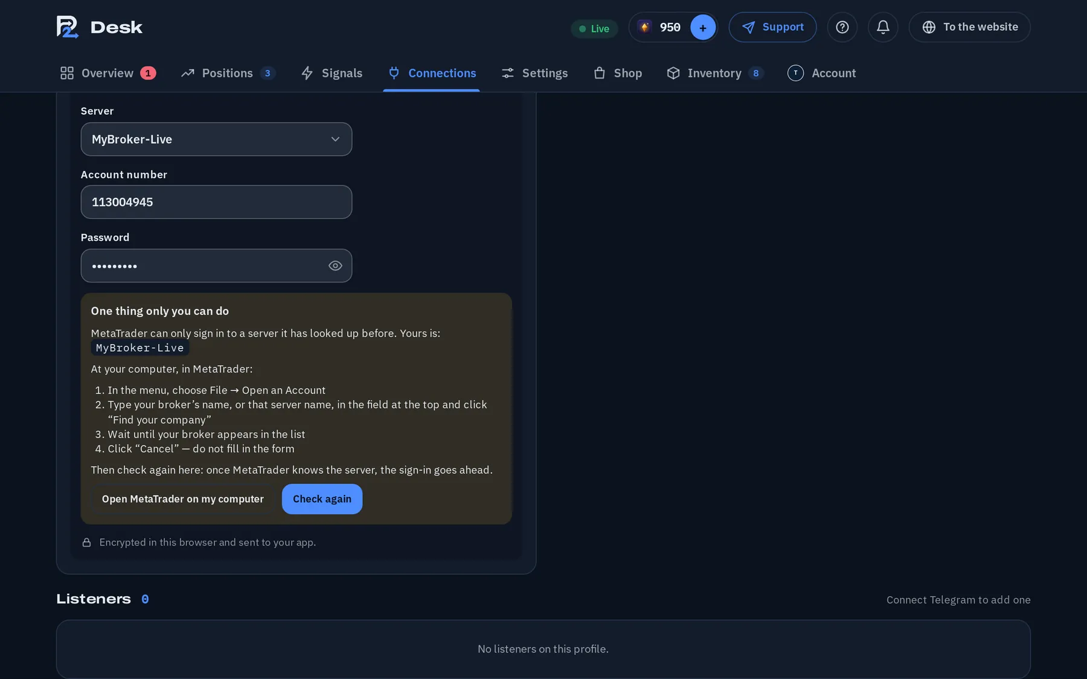Screen dimensions: 1087x679
Task: Open the Account tab
Action: 822,73
